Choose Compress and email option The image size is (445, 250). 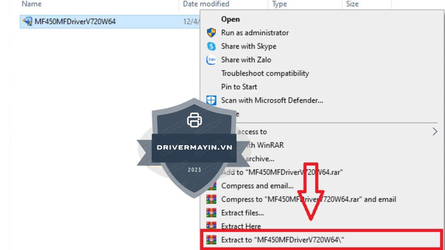click(x=257, y=186)
